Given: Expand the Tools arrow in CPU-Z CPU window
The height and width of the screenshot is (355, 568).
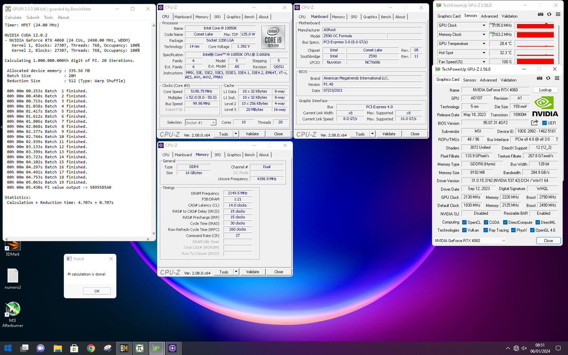Looking at the screenshot, I should tap(236, 134).
